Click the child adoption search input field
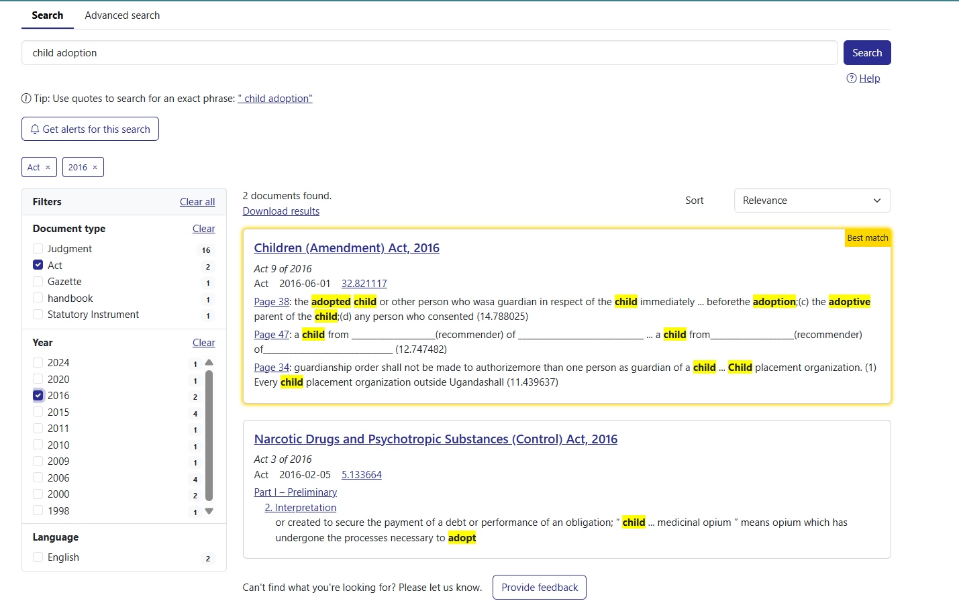This screenshot has height=605, width=959. pos(430,53)
